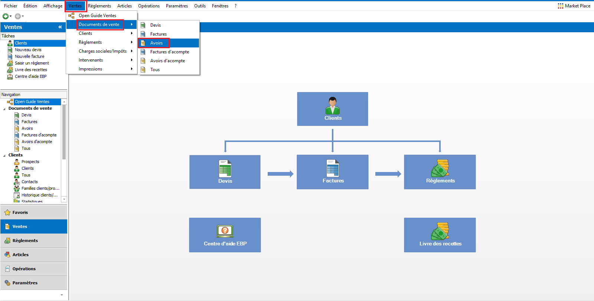Select Avoirs in the navigation tree
594x301 pixels.
(x=27, y=128)
